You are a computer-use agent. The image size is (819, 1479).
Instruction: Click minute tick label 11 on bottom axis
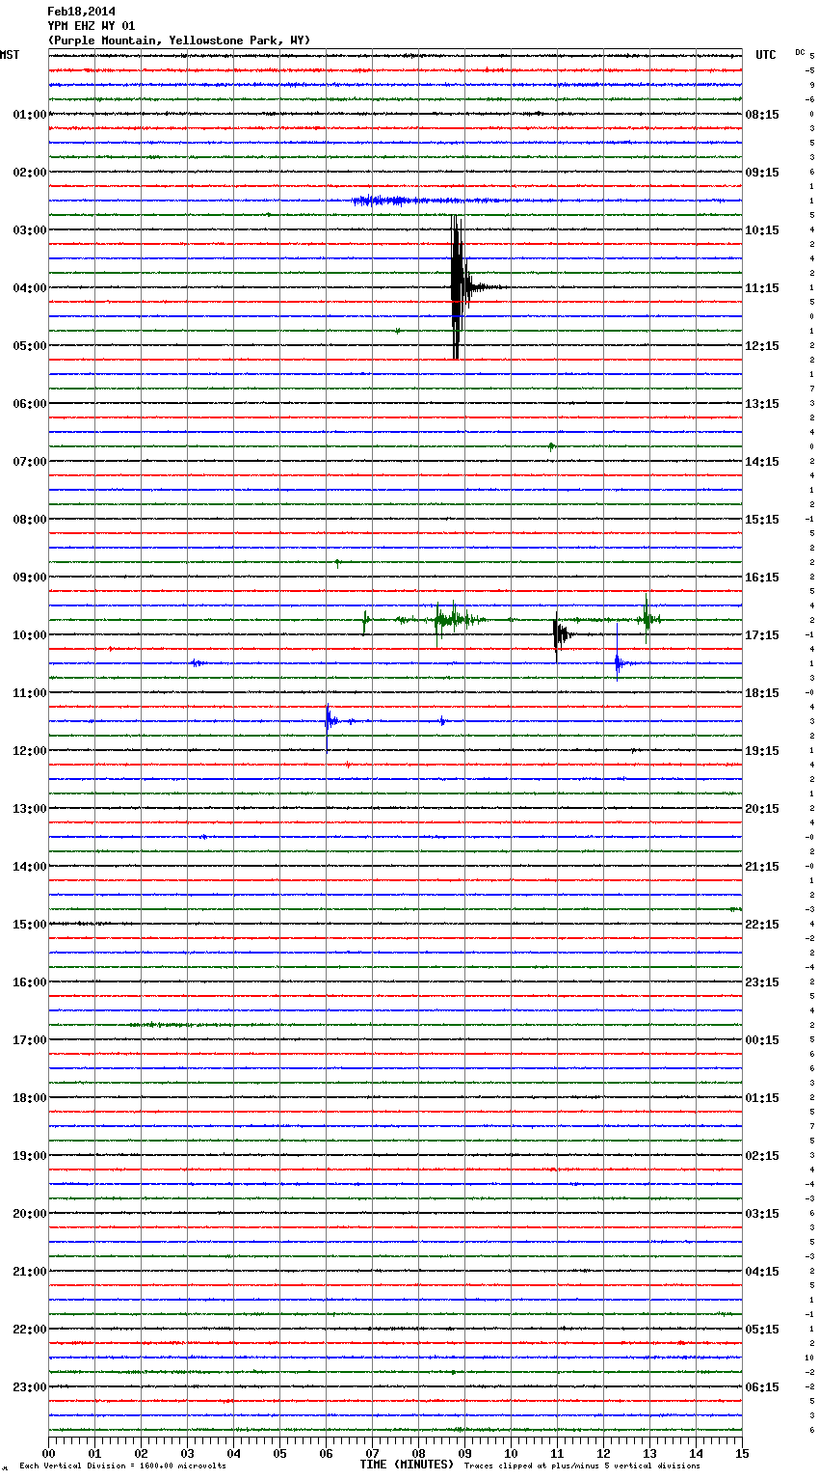pyautogui.click(x=557, y=1453)
